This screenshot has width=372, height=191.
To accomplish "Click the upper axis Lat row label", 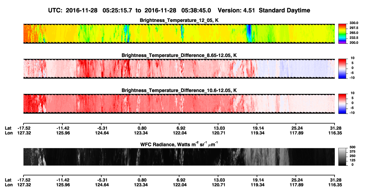I will 8,128.
